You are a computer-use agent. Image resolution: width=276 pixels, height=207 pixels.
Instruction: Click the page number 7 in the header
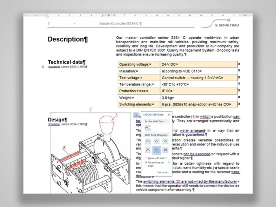[49, 23]
